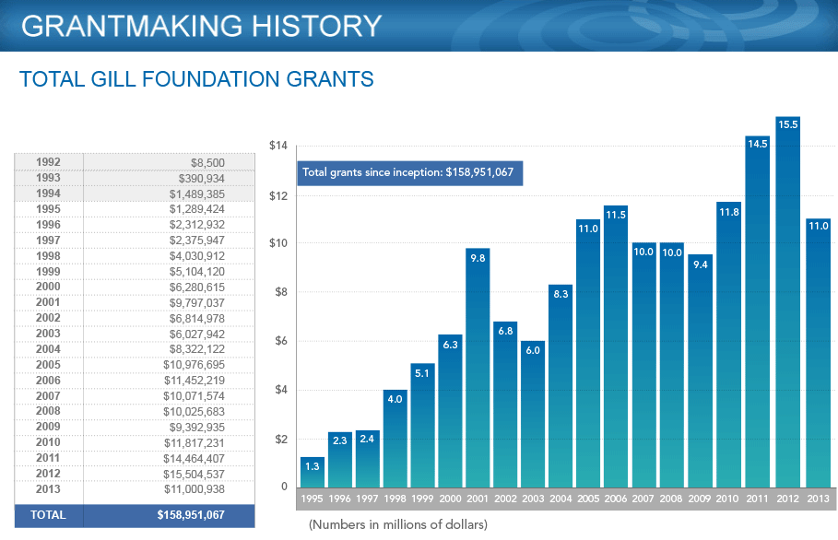The height and width of the screenshot is (540, 838).
Task: Select table value $11,000,938
Action: pos(194,488)
